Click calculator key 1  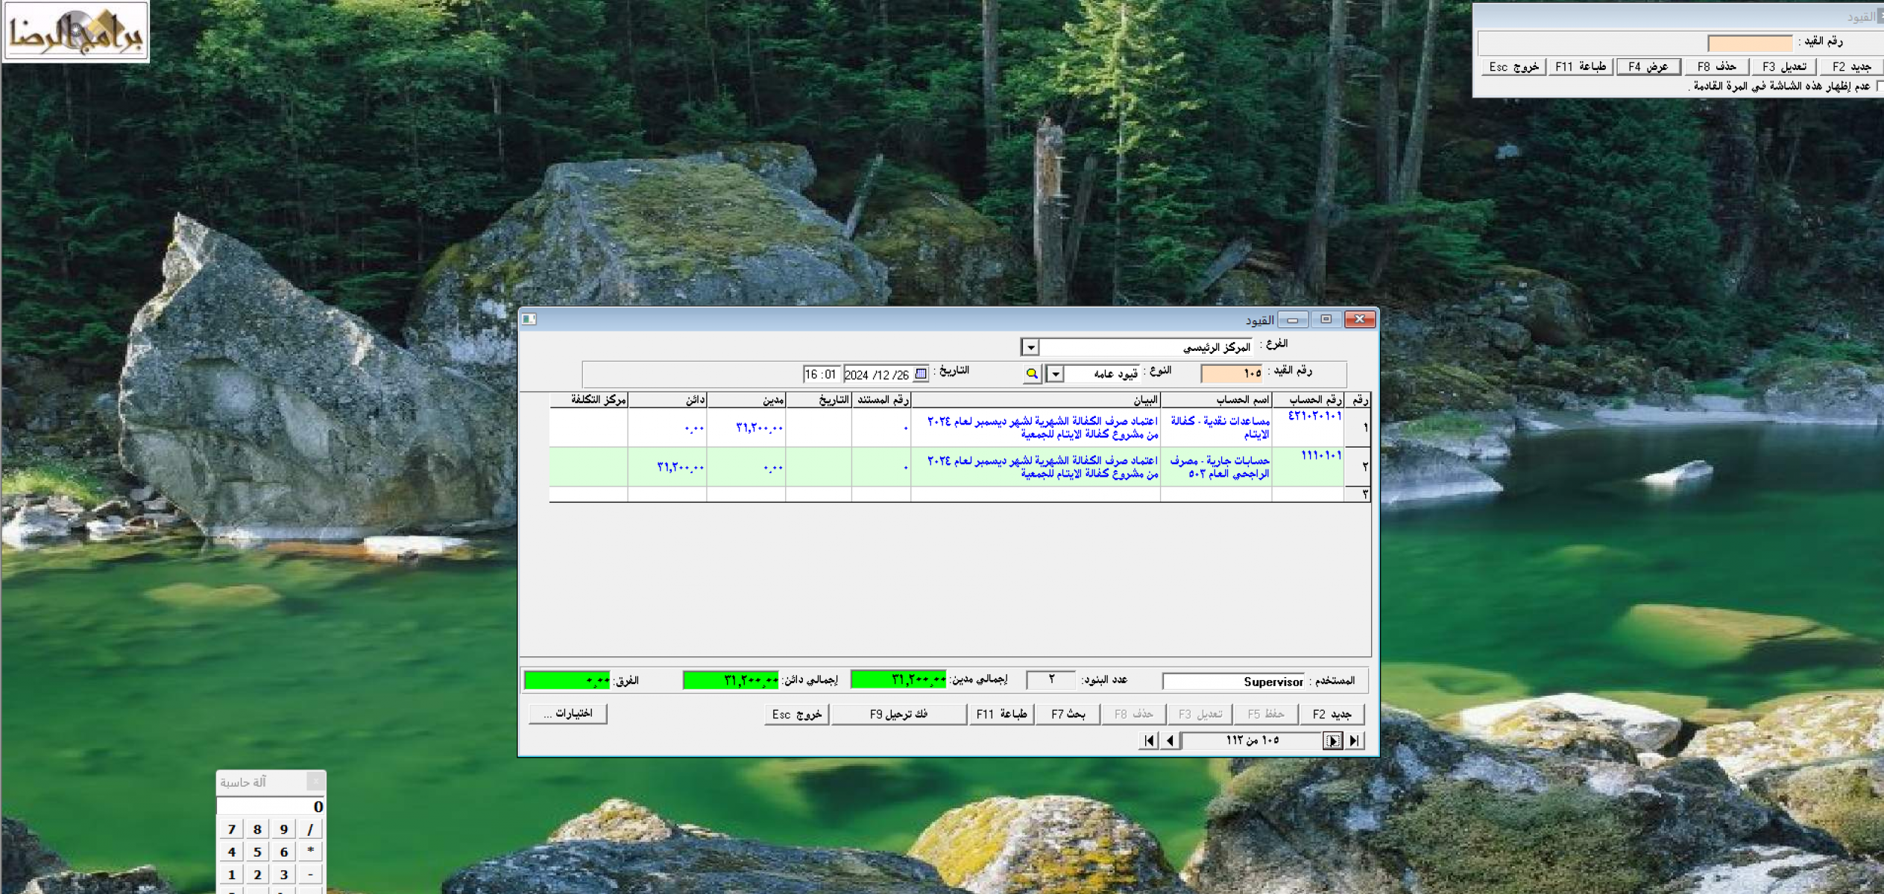coord(231,875)
